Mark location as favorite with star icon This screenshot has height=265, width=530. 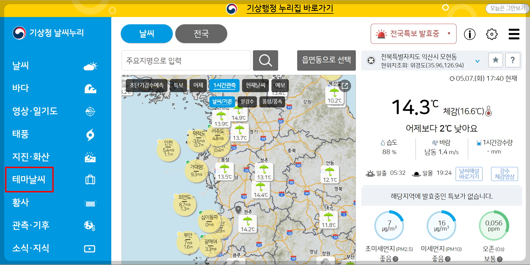495,60
